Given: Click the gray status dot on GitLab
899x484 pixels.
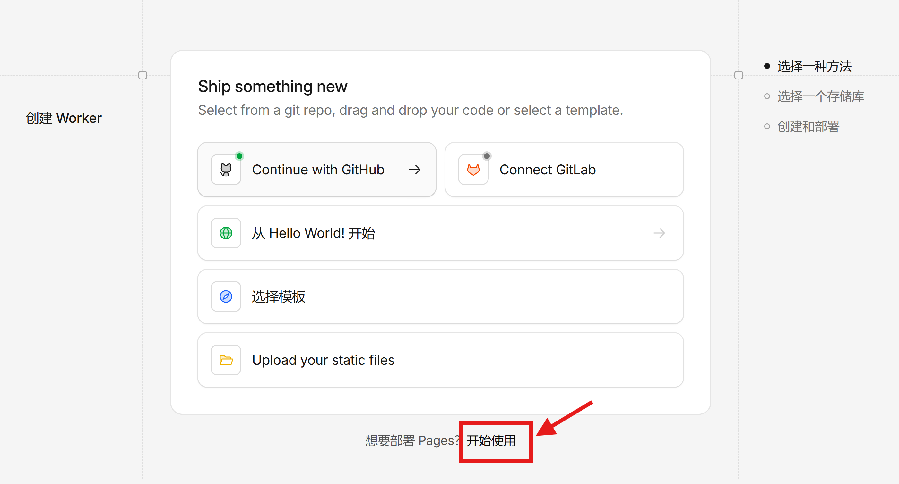Looking at the screenshot, I should pyautogui.click(x=487, y=156).
